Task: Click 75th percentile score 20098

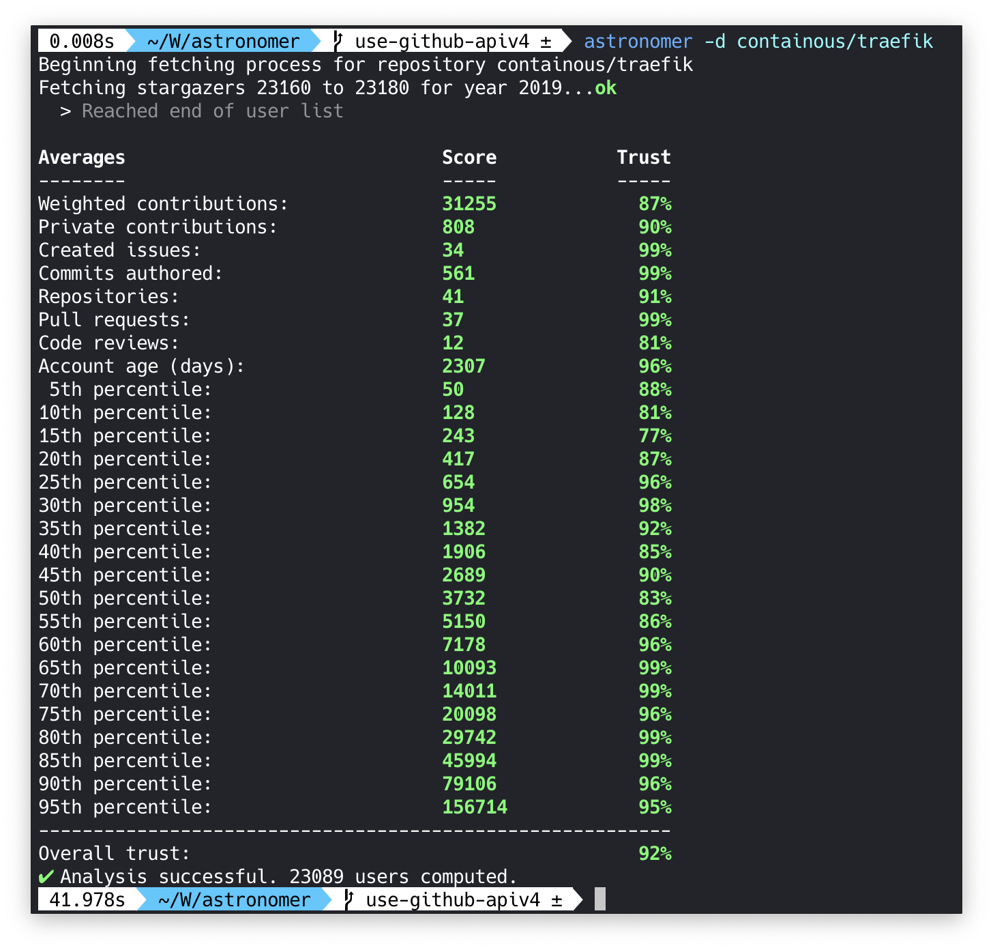Action: tap(469, 715)
